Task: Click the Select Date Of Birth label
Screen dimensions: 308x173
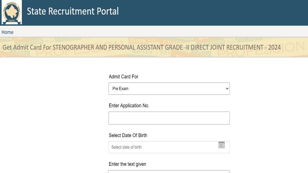Action: 128,135
